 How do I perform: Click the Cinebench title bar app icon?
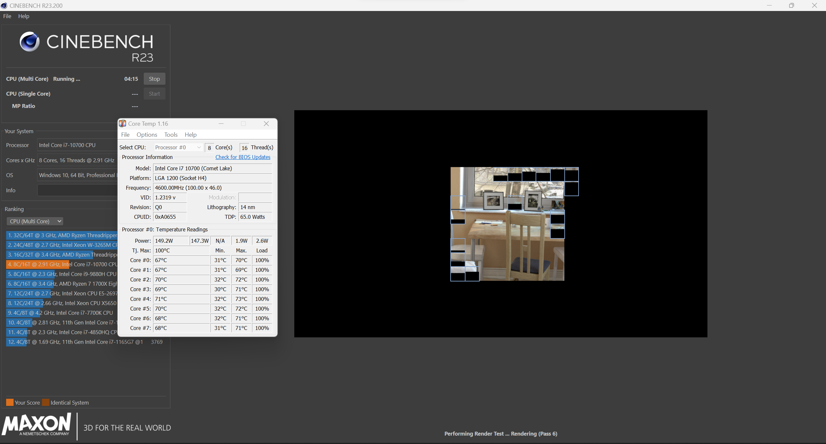click(x=4, y=5)
